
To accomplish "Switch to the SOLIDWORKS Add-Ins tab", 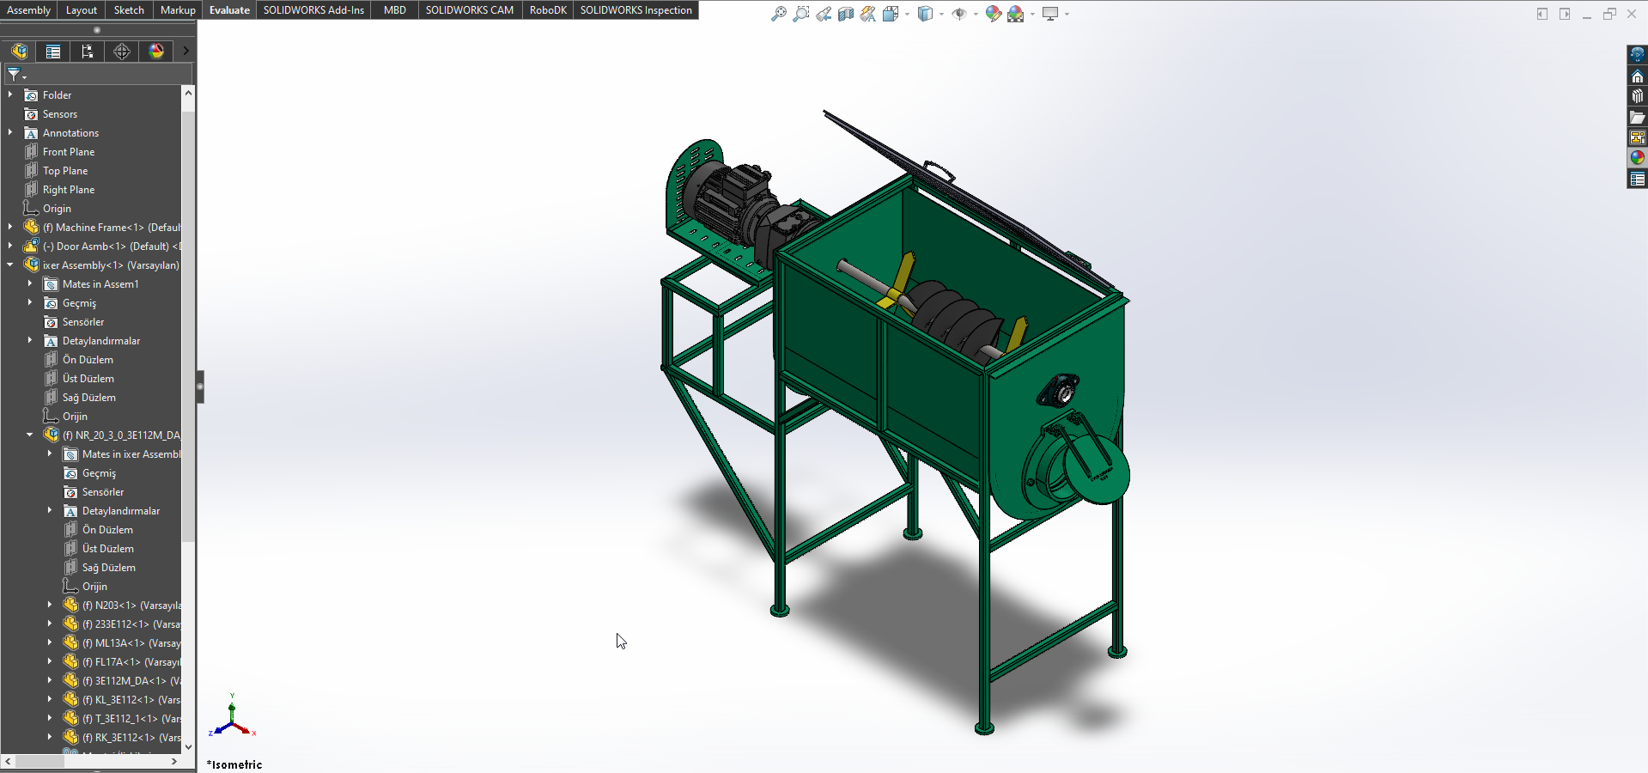I will (x=313, y=10).
